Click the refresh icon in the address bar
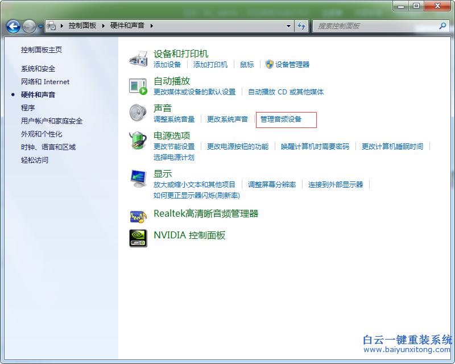This screenshot has width=455, height=364. (301, 26)
